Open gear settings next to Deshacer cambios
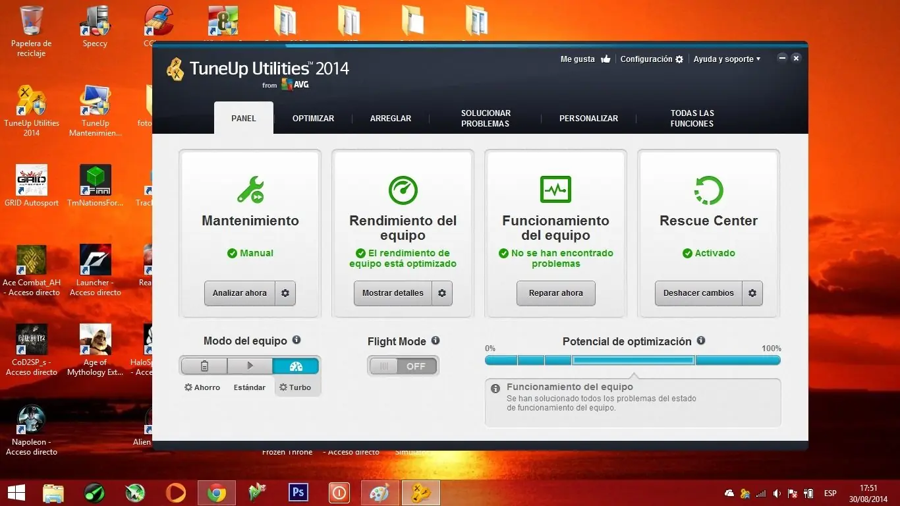 pyautogui.click(x=752, y=293)
